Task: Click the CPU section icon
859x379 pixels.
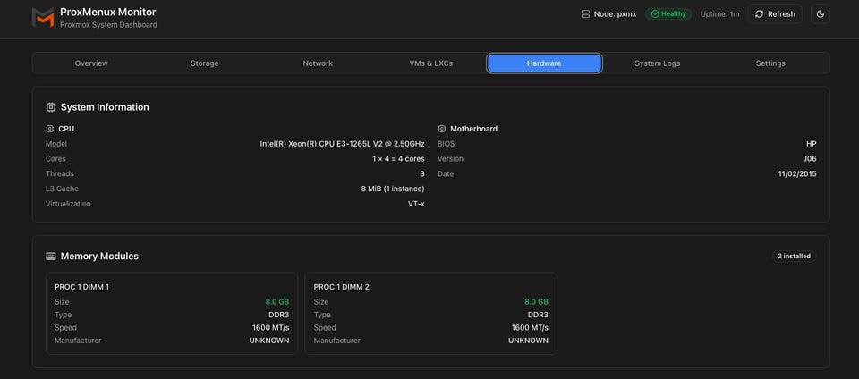Action: click(x=50, y=129)
